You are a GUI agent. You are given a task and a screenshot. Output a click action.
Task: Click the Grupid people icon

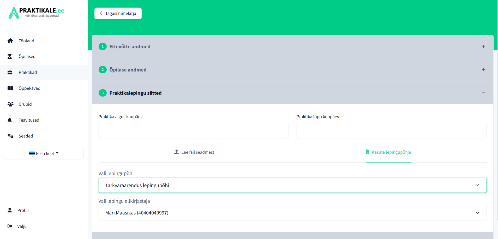[x=10, y=104]
